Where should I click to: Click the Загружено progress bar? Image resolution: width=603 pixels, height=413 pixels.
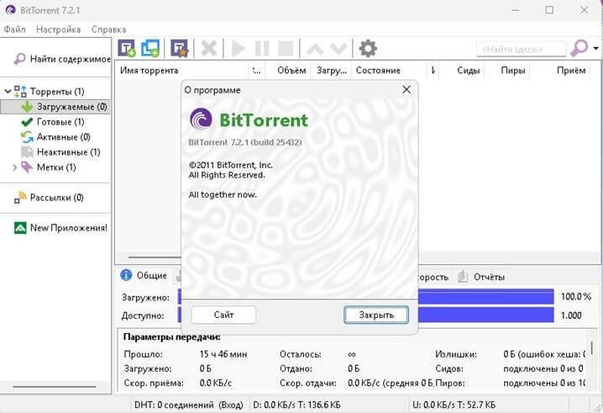click(x=485, y=297)
